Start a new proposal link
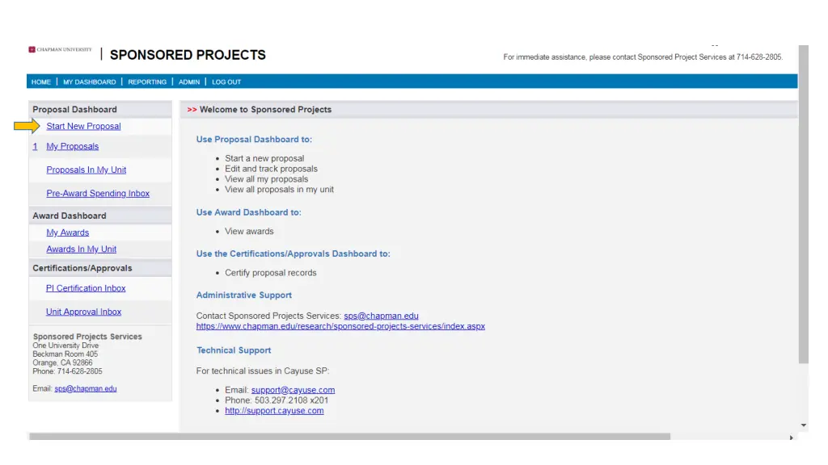This screenshot has width=828, height=465. pyautogui.click(x=83, y=127)
